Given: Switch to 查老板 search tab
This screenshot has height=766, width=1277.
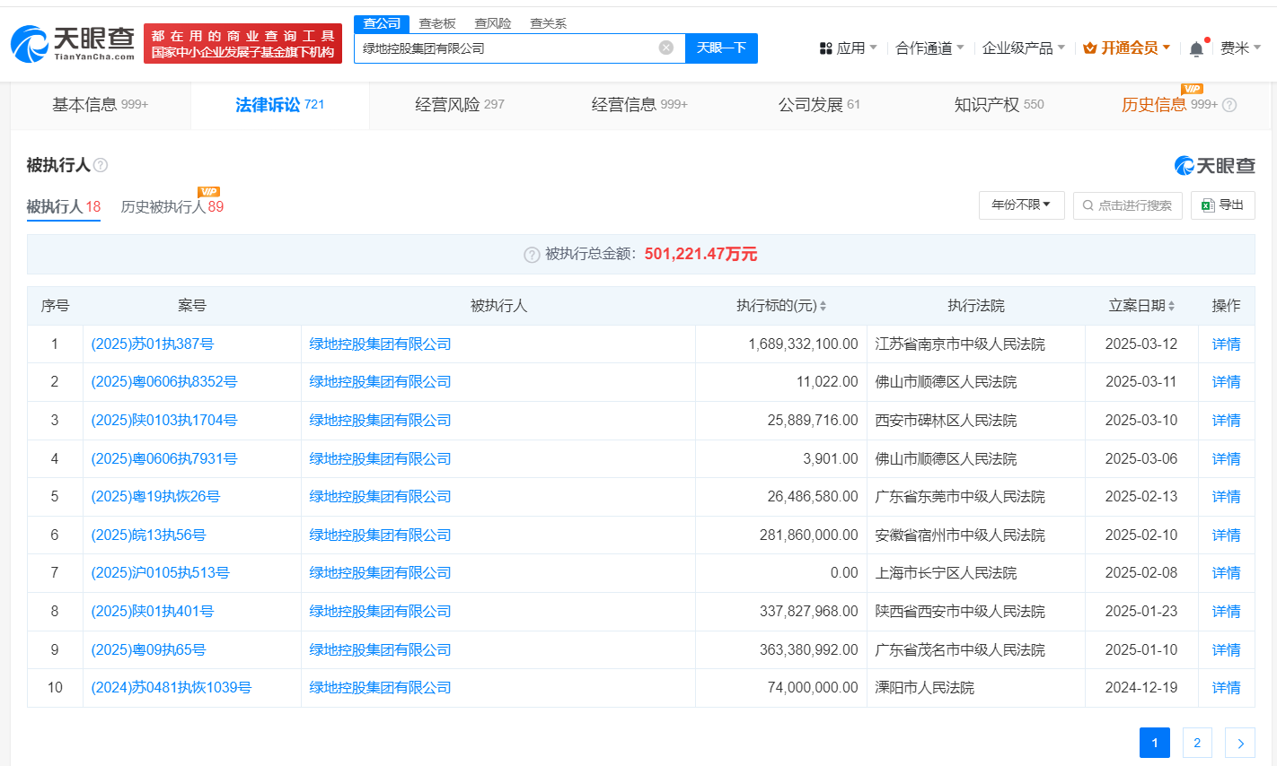Looking at the screenshot, I should point(437,23).
